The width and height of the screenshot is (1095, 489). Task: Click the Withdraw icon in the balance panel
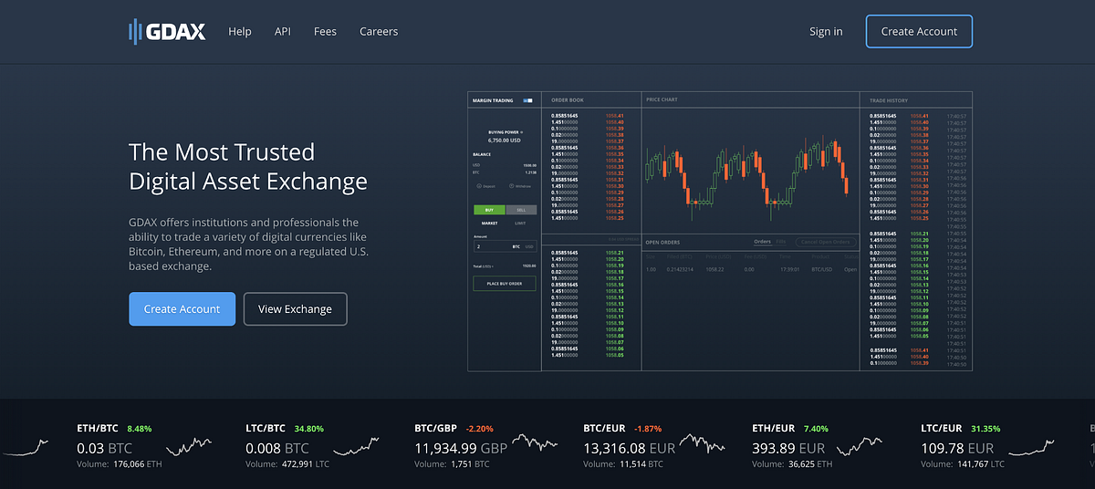511,186
